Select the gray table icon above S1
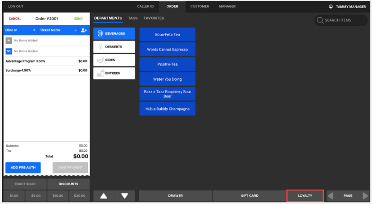Screen dimensions: 372x204 coord(9,41)
